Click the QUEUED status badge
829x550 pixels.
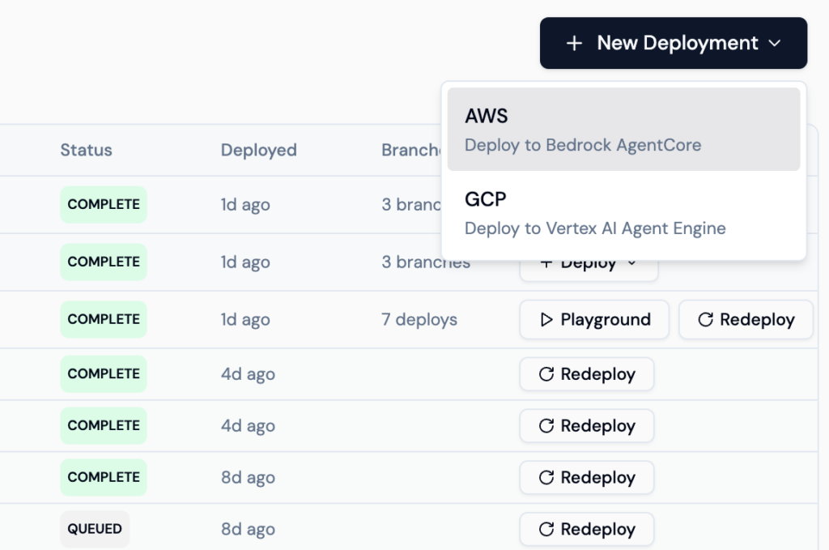tap(95, 529)
